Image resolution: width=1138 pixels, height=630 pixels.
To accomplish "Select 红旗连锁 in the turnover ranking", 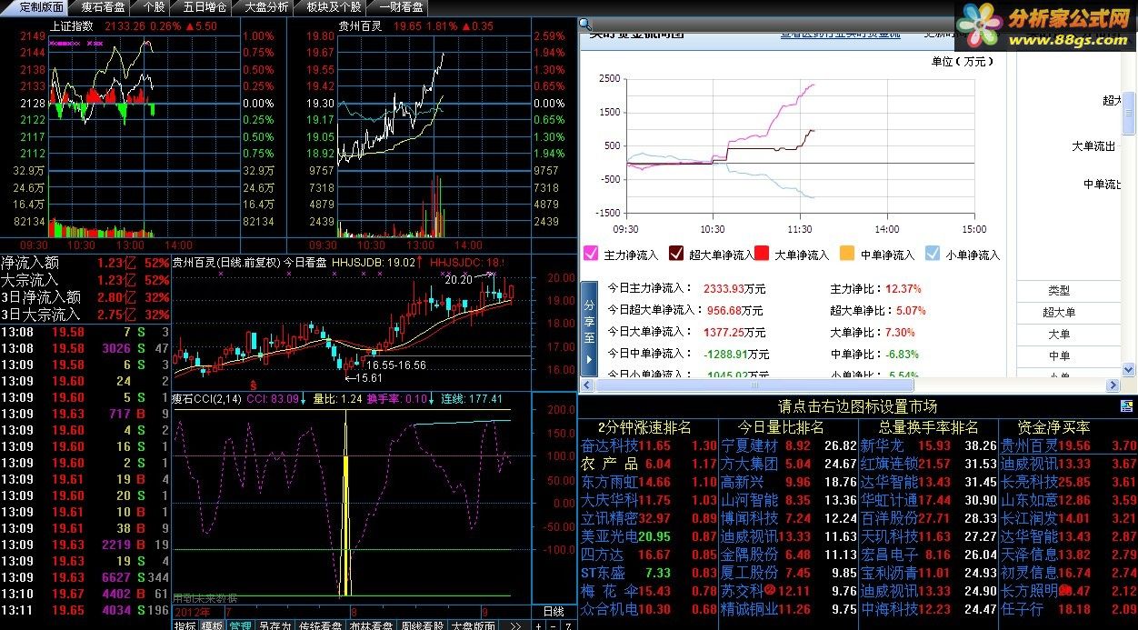I will point(889,464).
